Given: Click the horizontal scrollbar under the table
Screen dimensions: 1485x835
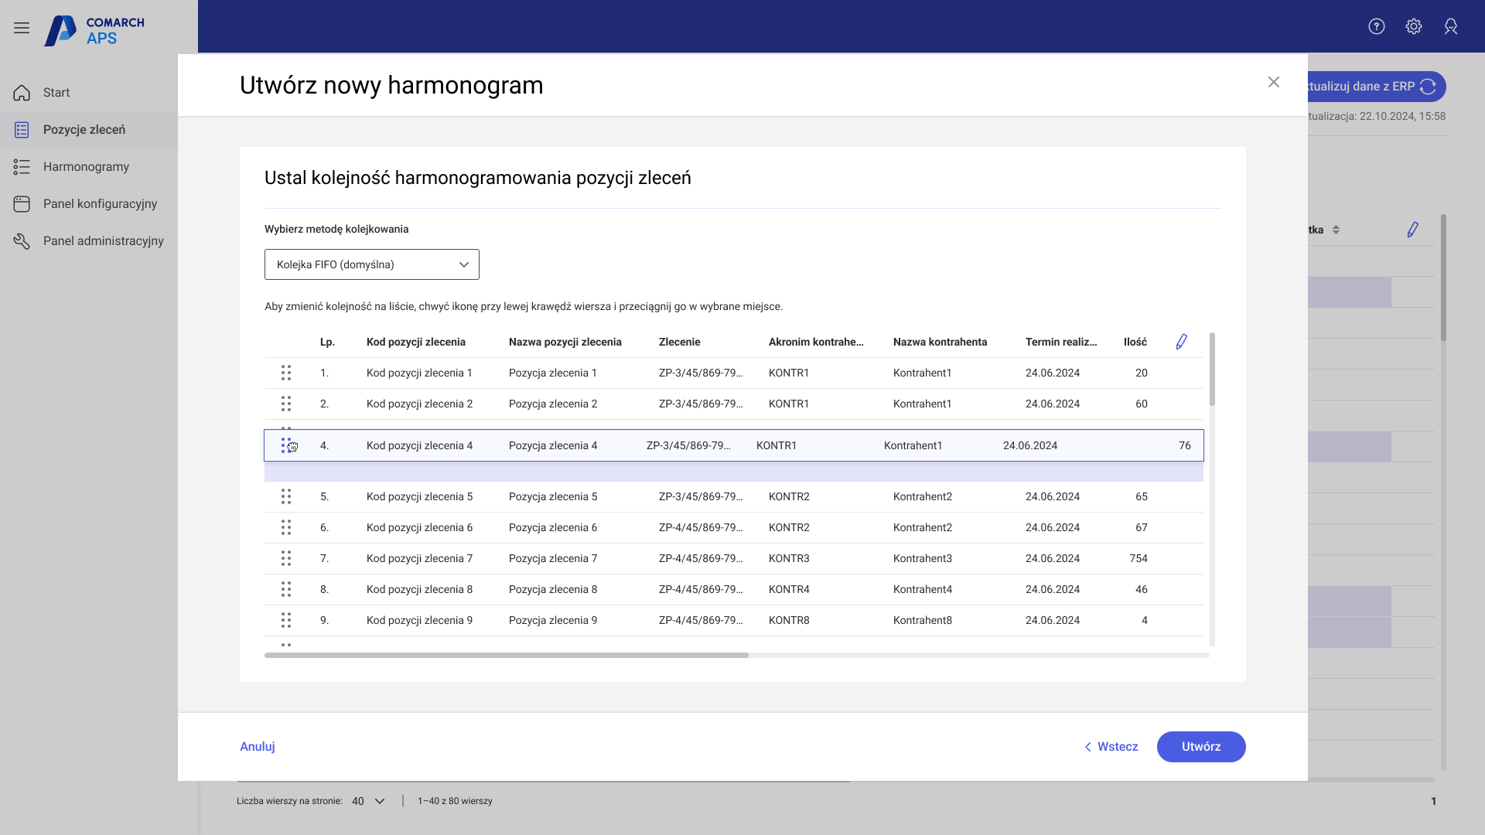Looking at the screenshot, I should (507, 655).
